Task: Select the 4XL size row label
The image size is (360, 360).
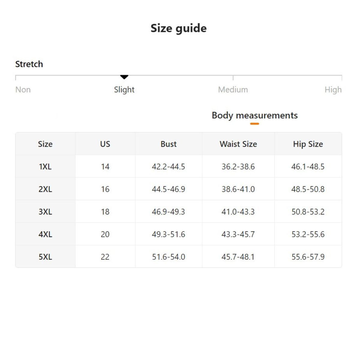Action: point(45,234)
